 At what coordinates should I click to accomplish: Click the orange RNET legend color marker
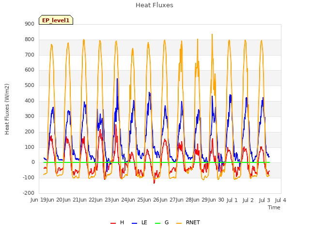pyautogui.click(x=179, y=223)
